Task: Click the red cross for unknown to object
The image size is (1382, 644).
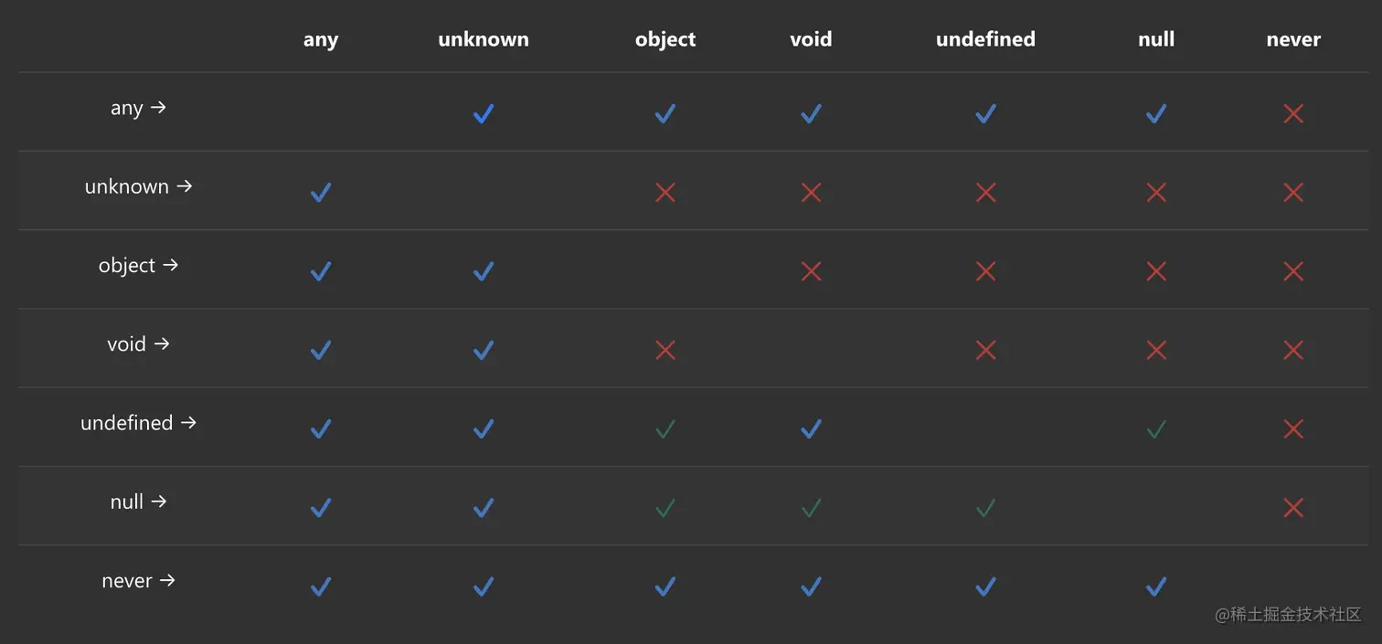Action: click(x=664, y=192)
